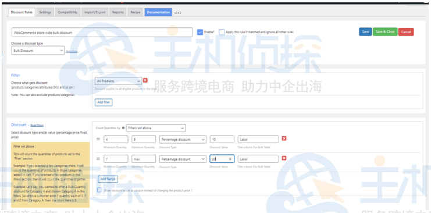
Task: Click the Label field in second range row
Action: [258, 159]
